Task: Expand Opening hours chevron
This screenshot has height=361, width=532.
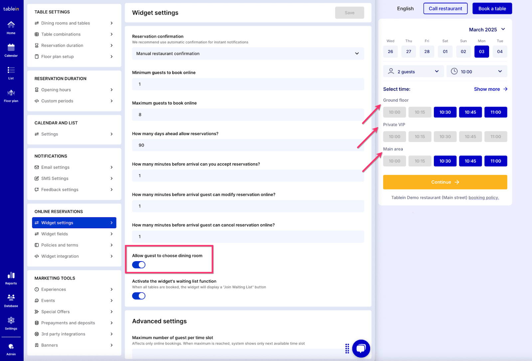Action: click(111, 90)
